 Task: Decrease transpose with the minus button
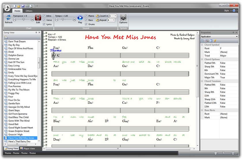point(14,20)
